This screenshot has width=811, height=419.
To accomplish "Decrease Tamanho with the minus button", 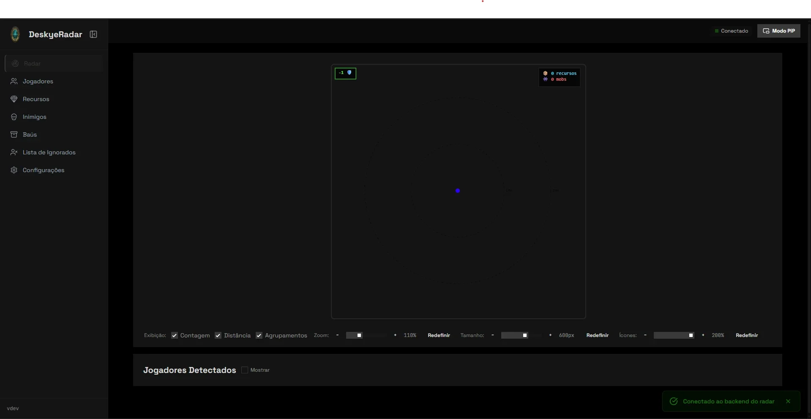I will point(492,335).
